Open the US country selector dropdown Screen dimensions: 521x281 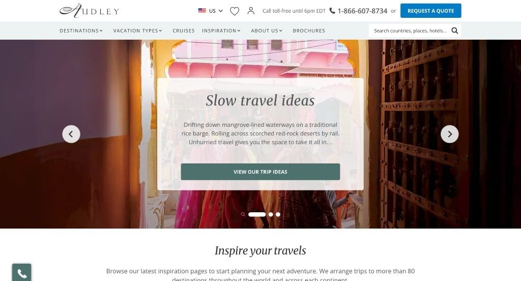tap(210, 11)
